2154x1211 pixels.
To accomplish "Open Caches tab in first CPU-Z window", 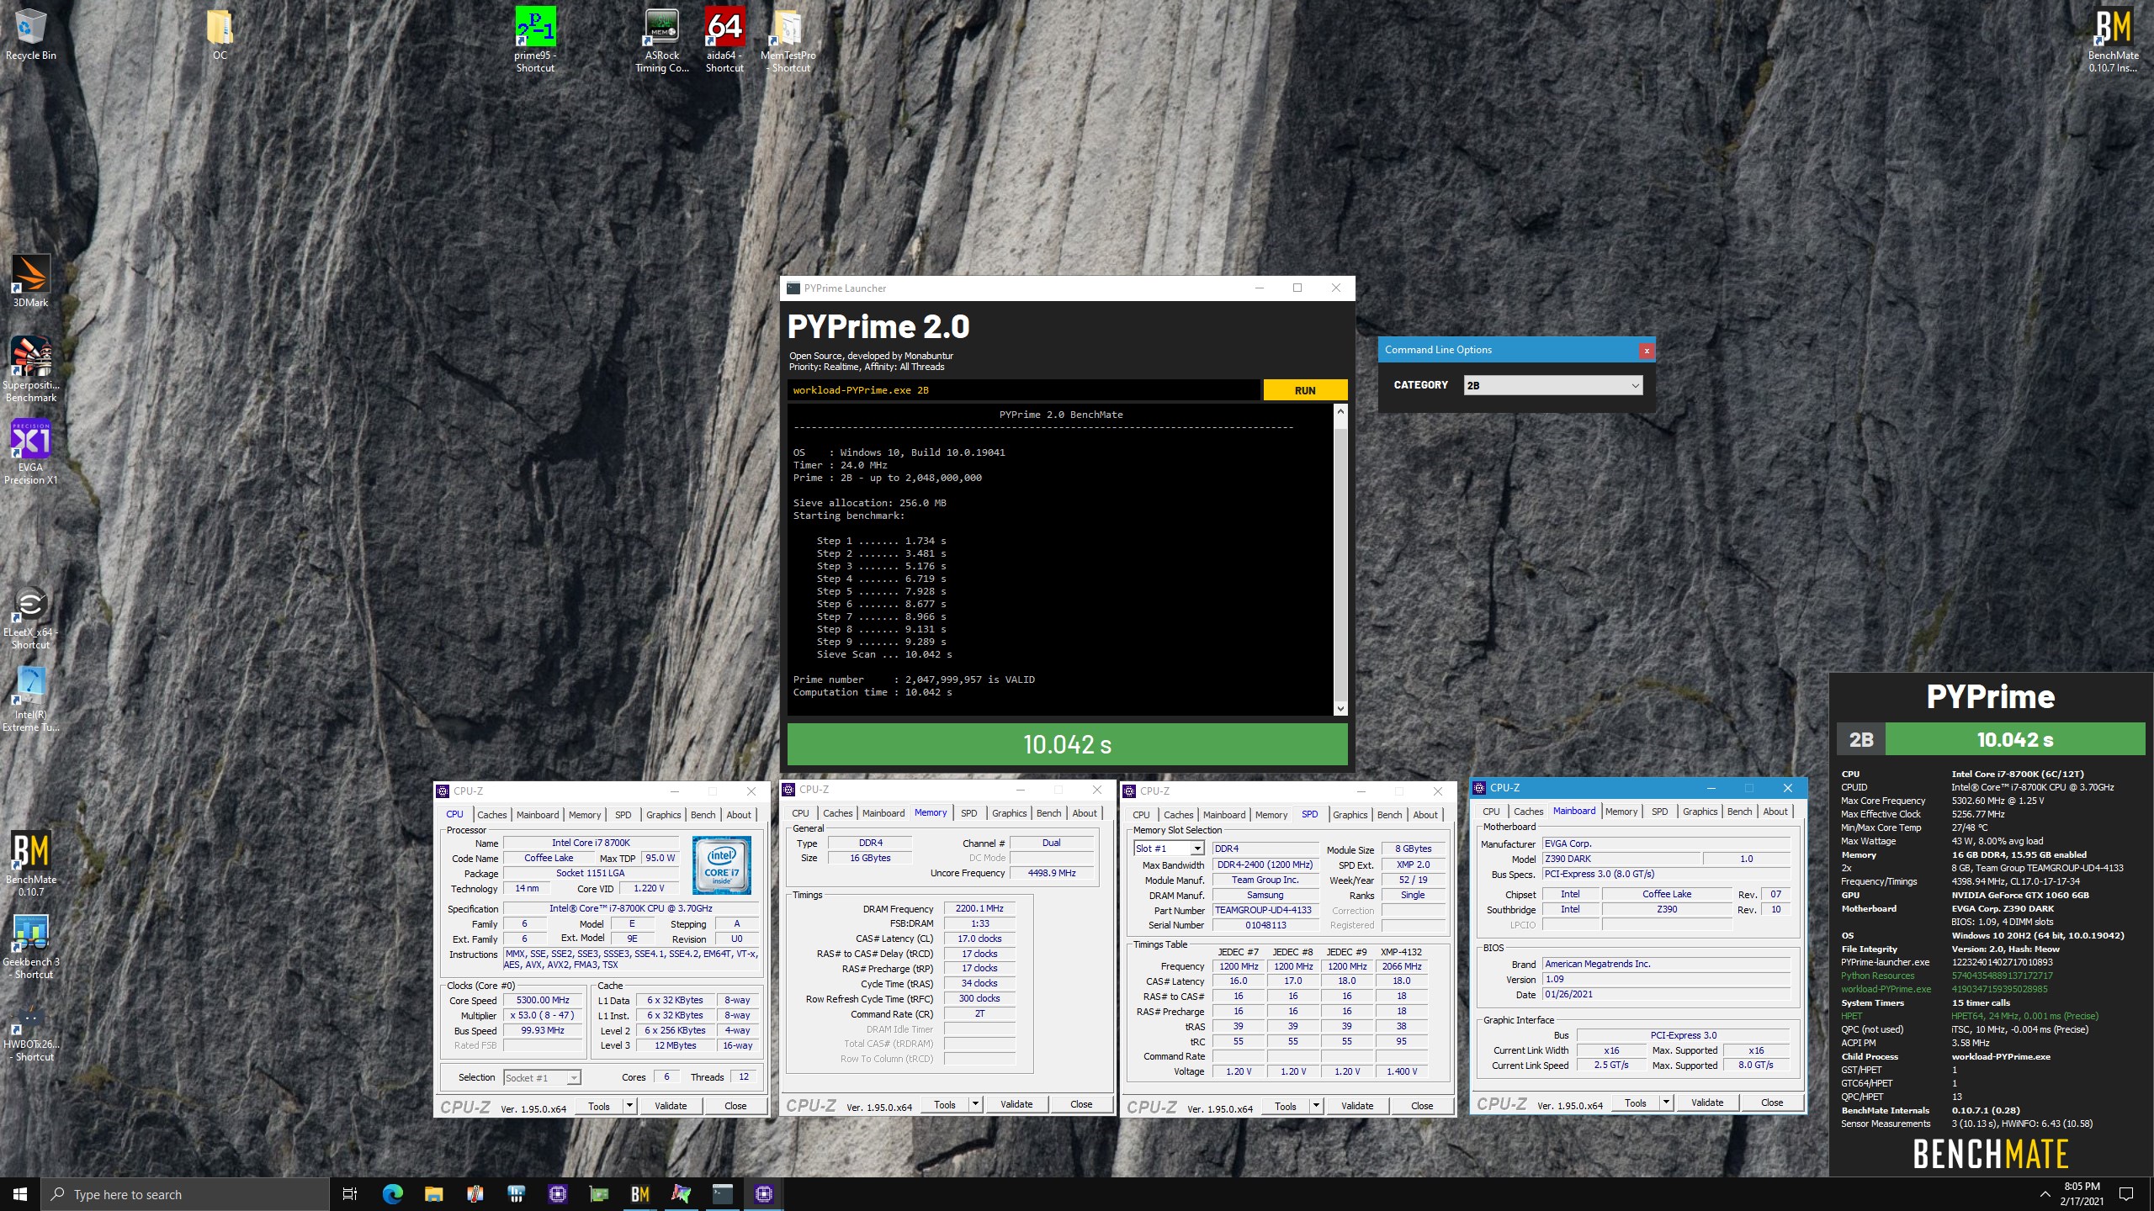I will 491,815.
